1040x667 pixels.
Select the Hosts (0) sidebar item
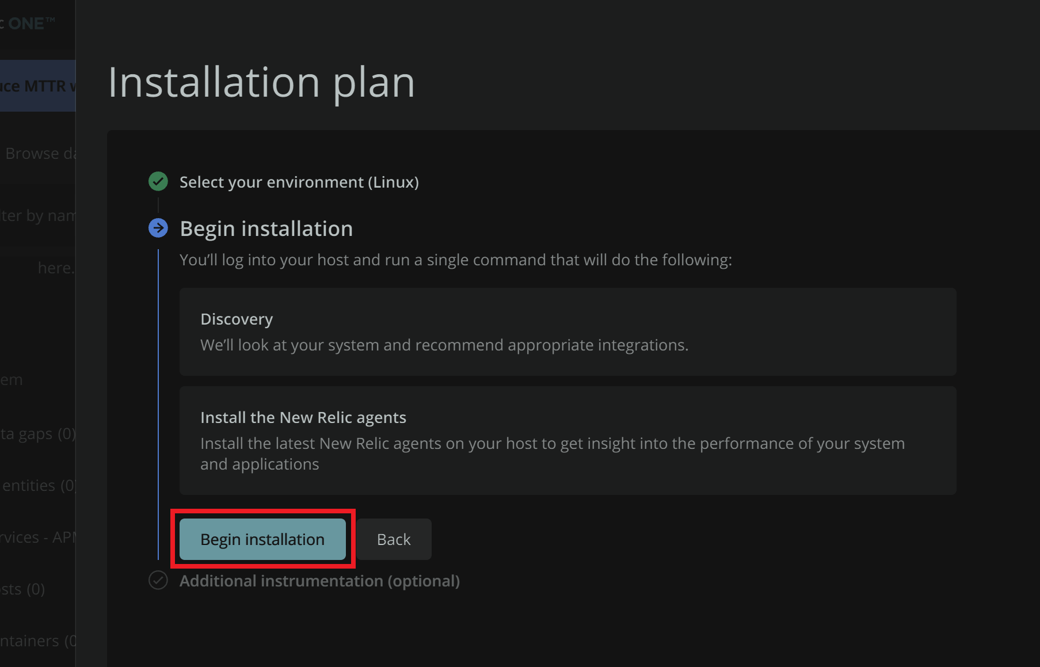pos(23,589)
